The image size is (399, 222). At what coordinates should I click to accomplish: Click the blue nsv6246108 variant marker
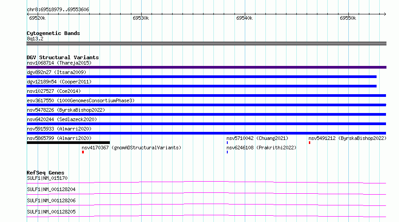227,152
